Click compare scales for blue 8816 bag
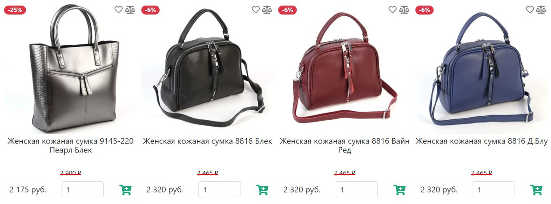551x204 pixels. pyautogui.click(x=541, y=9)
